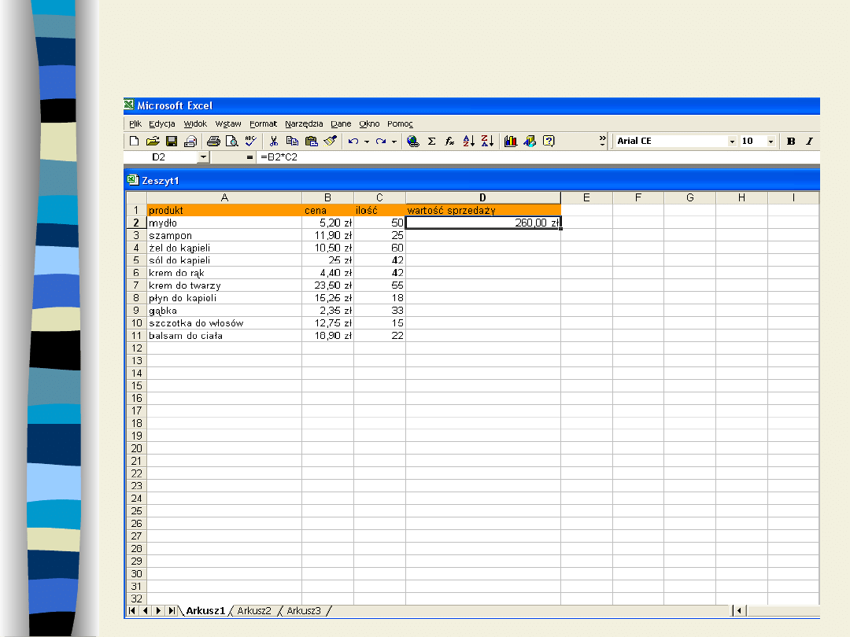Click the AutoSum sigma icon
Screen dimensions: 850x637
[x=431, y=142]
